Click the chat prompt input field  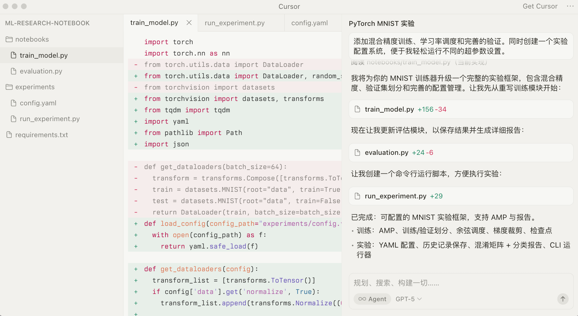coord(461,283)
